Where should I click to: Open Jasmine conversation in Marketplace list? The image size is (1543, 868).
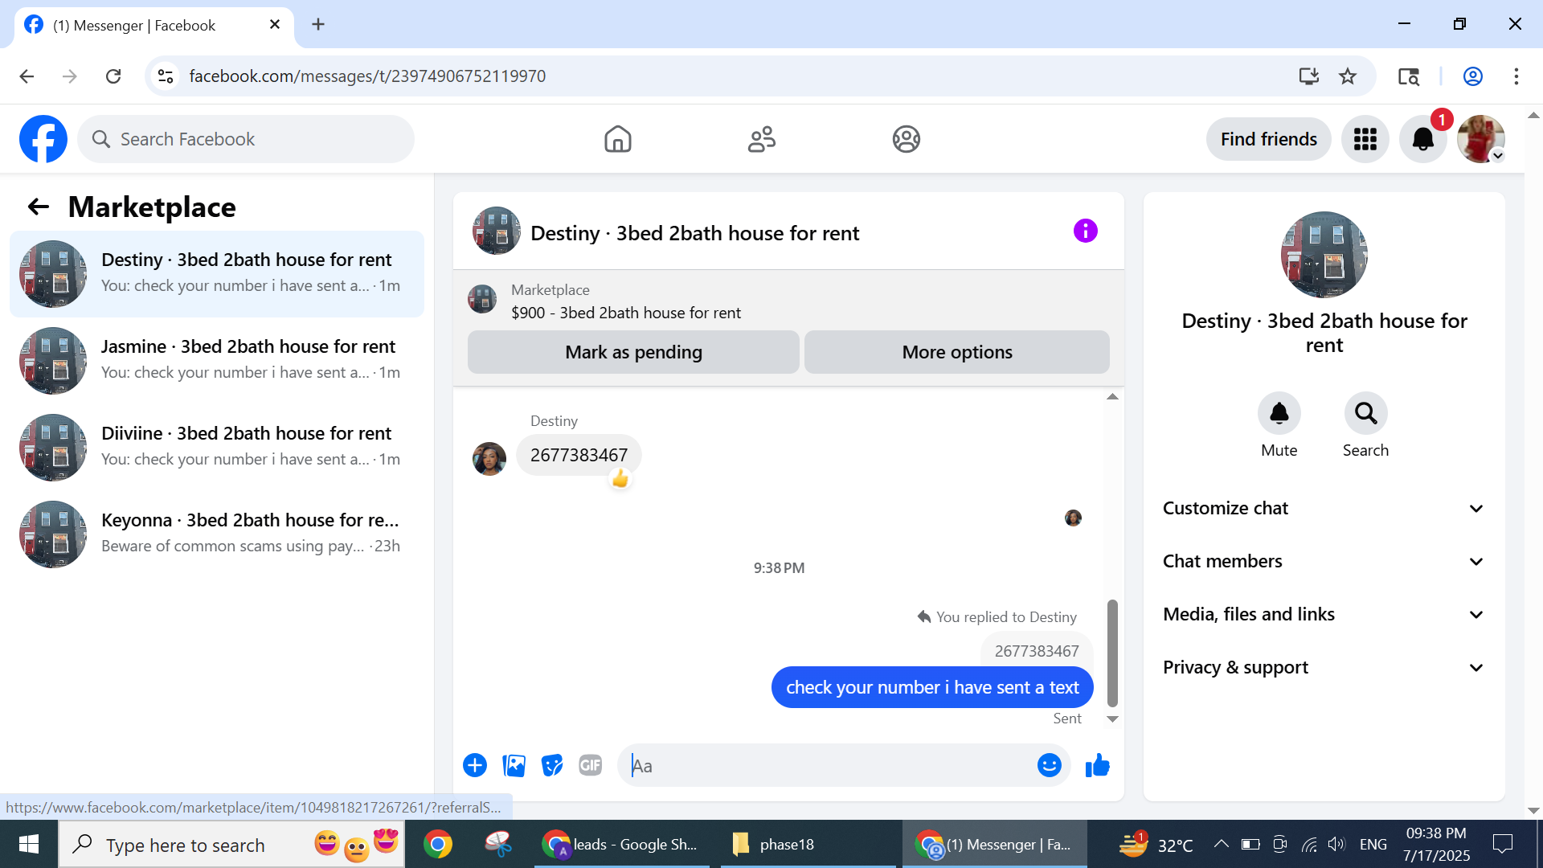[x=217, y=361]
